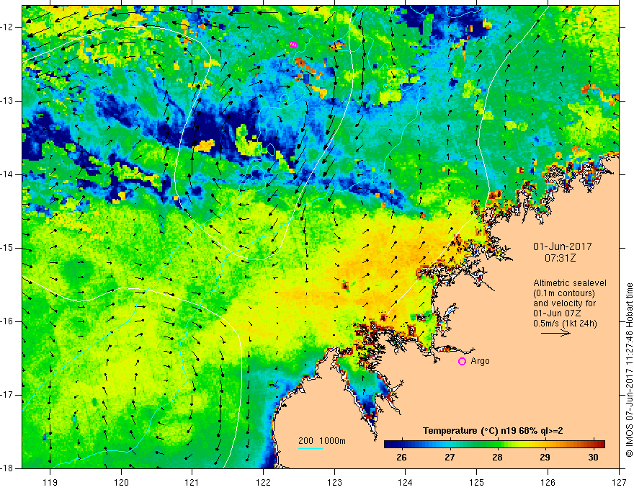Click longitude axis label 120

point(121,482)
